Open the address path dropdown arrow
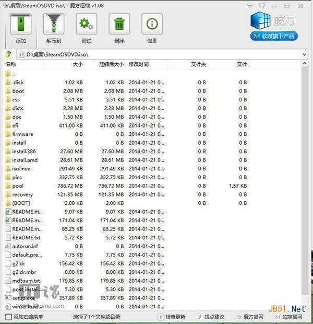The width and height of the screenshot is (313, 324). pos(305,54)
